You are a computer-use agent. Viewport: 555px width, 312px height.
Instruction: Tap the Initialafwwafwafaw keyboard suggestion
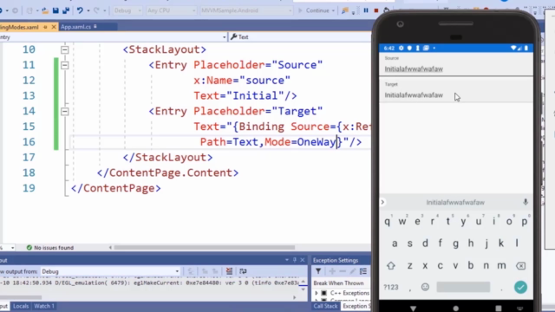(x=455, y=202)
